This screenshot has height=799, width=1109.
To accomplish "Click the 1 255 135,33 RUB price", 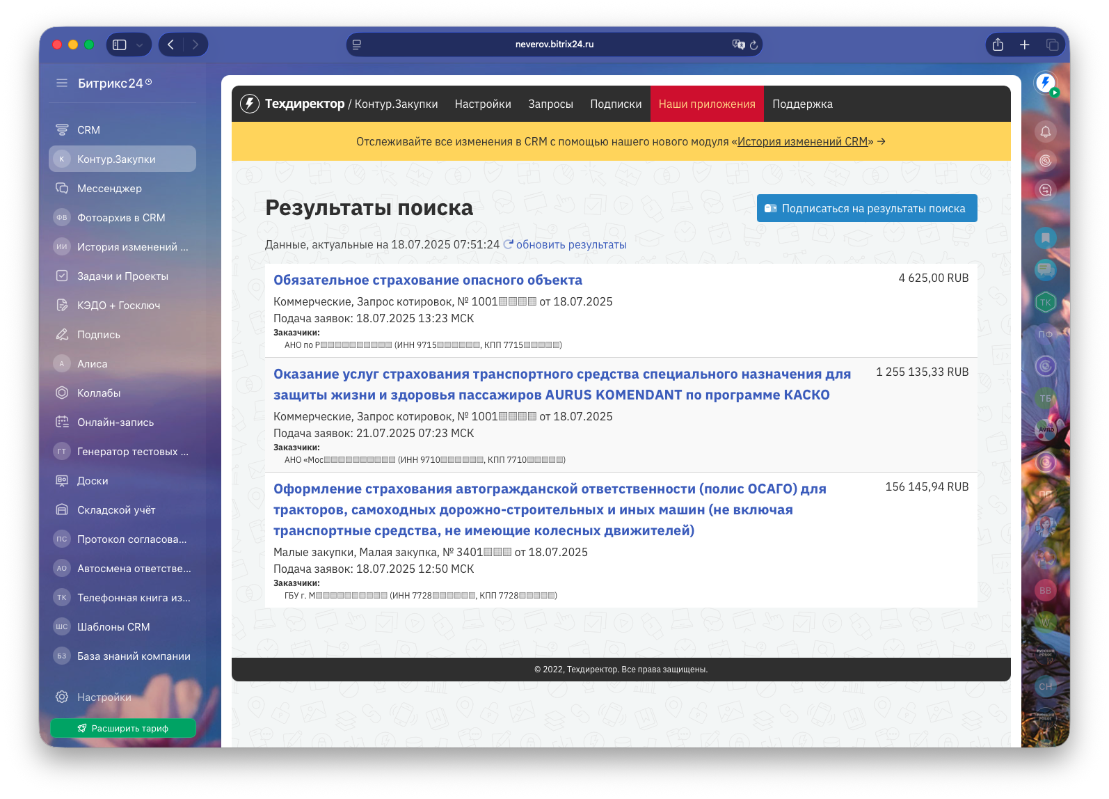I will (922, 372).
